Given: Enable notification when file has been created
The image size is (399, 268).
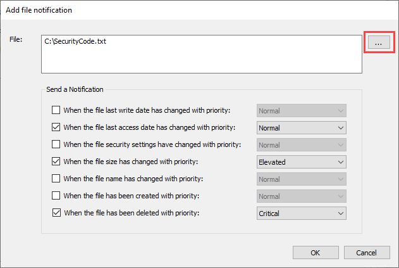Looking at the screenshot, I should [x=56, y=196].
